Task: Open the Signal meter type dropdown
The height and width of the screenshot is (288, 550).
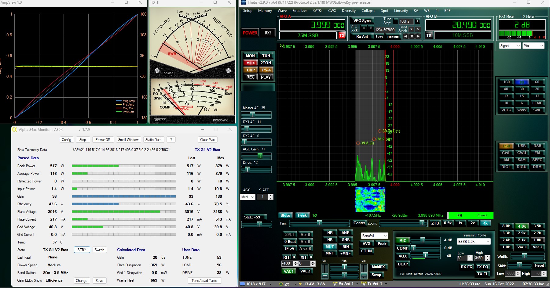Action: coord(510,46)
